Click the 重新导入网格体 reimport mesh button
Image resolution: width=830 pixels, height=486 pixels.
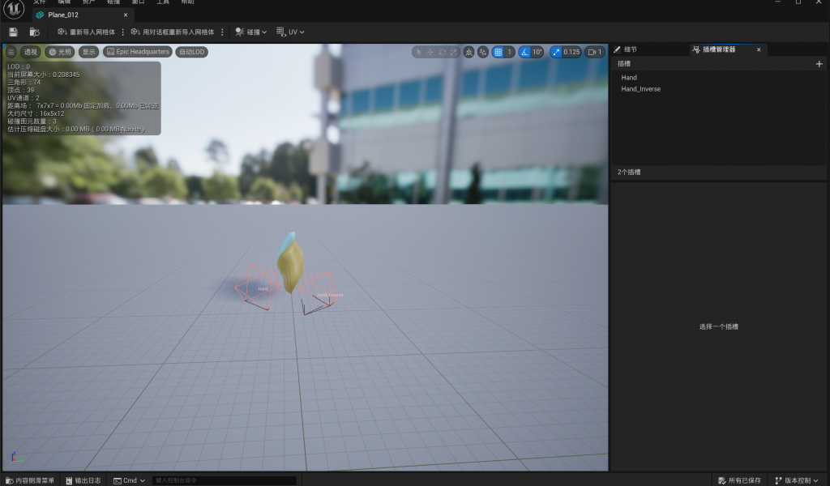pos(87,32)
